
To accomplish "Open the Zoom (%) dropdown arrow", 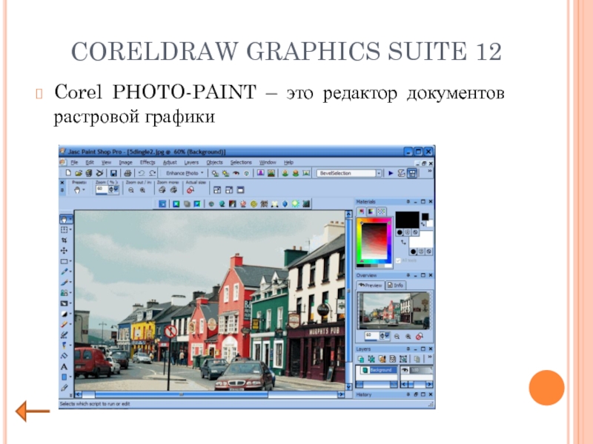I will pyautogui.click(x=116, y=189).
